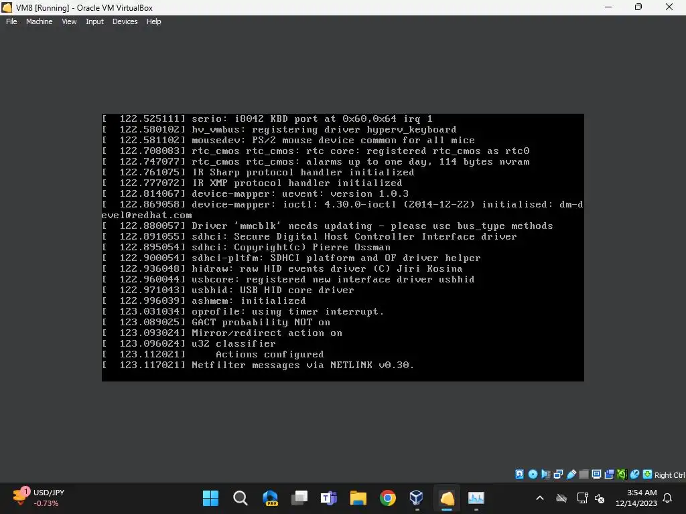Viewport: 686px width, 514px height.
Task: Open the Help menu
Action: click(x=153, y=21)
